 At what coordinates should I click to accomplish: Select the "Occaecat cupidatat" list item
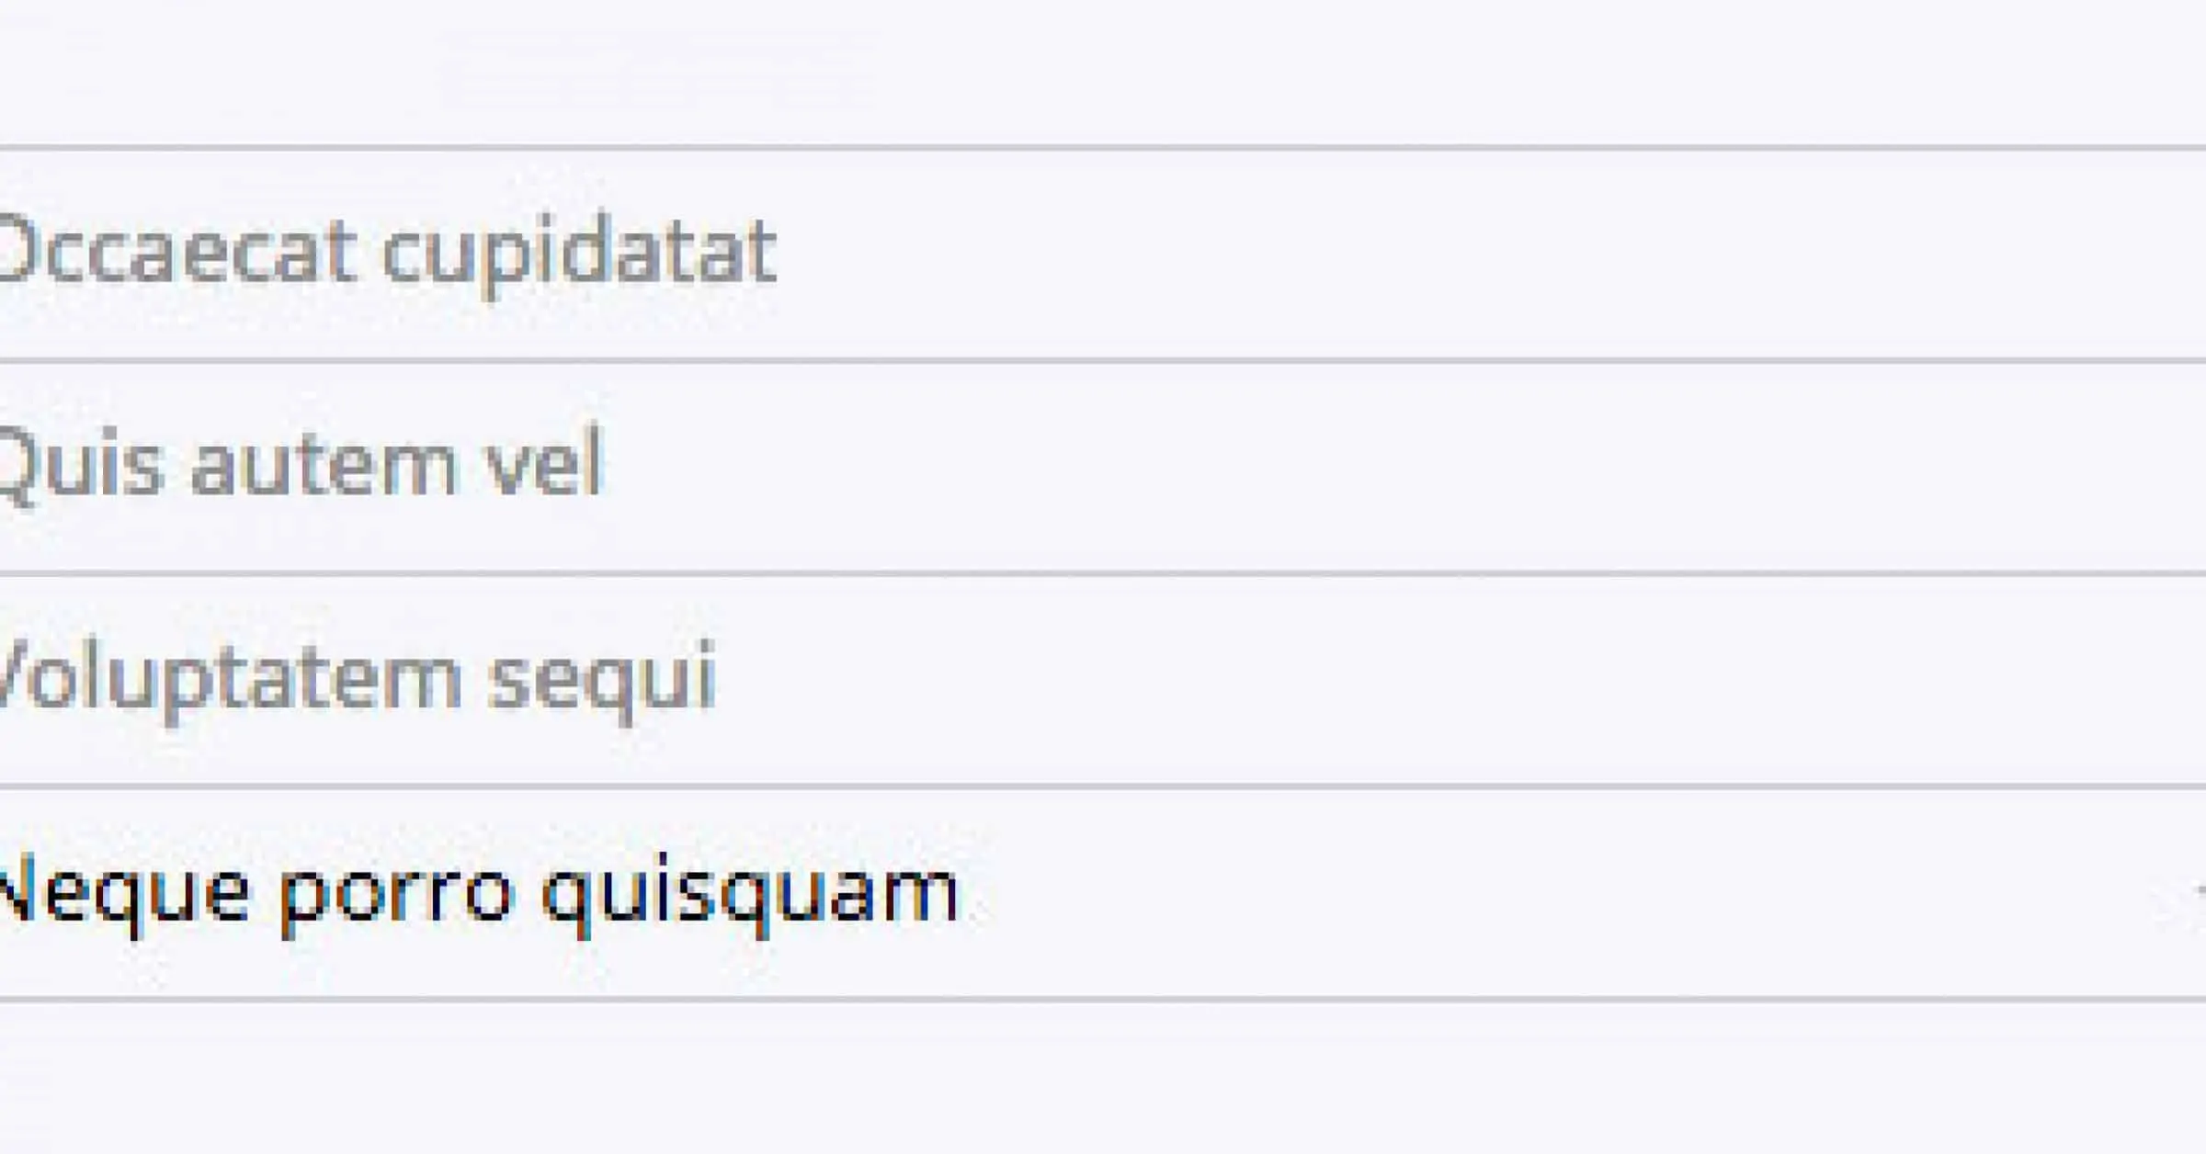[386, 253]
